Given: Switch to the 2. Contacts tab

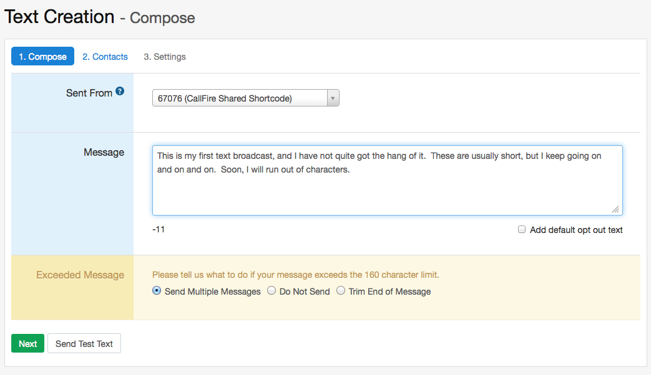Looking at the screenshot, I should coord(105,56).
